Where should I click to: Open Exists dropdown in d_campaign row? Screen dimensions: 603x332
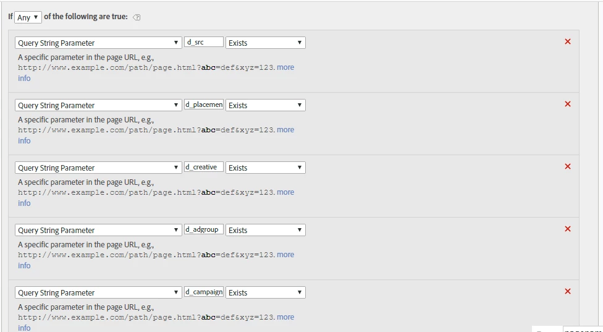pyautogui.click(x=265, y=292)
